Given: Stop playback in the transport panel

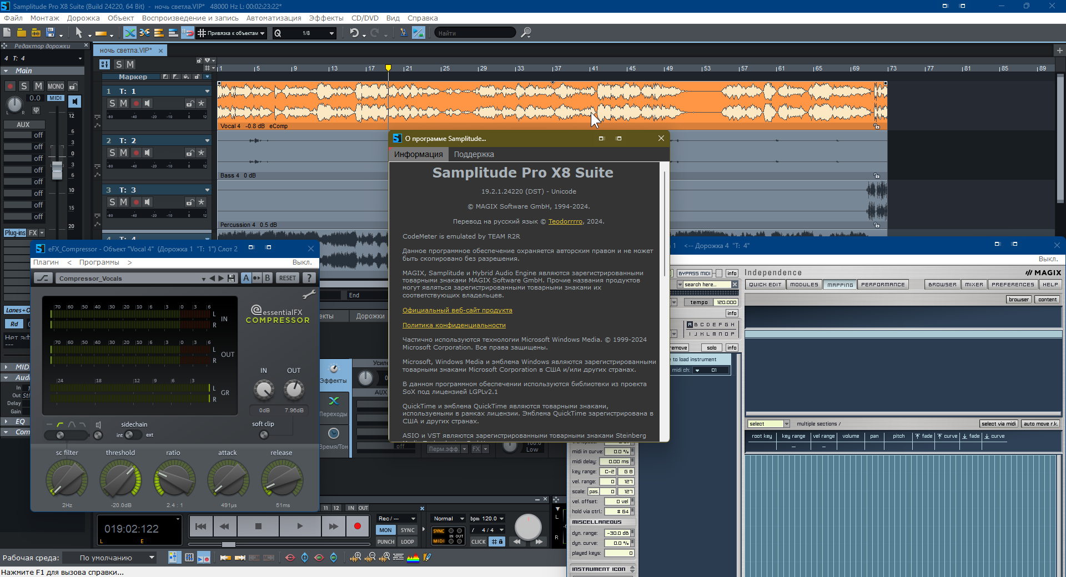Looking at the screenshot, I should (x=258, y=526).
